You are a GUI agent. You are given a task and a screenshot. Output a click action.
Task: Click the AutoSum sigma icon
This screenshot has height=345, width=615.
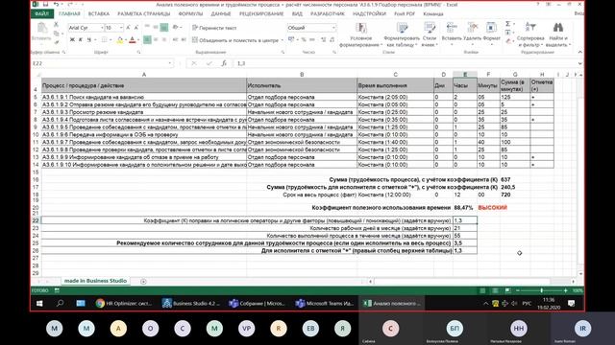(x=508, y=24)
